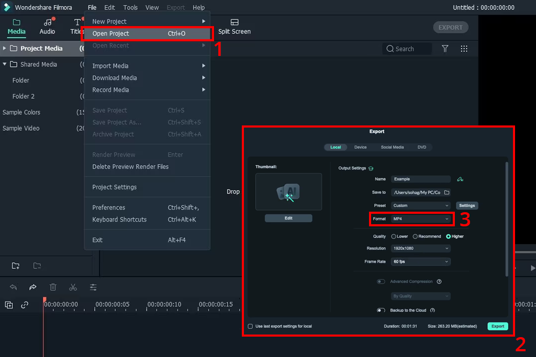Open Split Screen templates icon
The width and height of the screenshot is (536, 357).
234,22
